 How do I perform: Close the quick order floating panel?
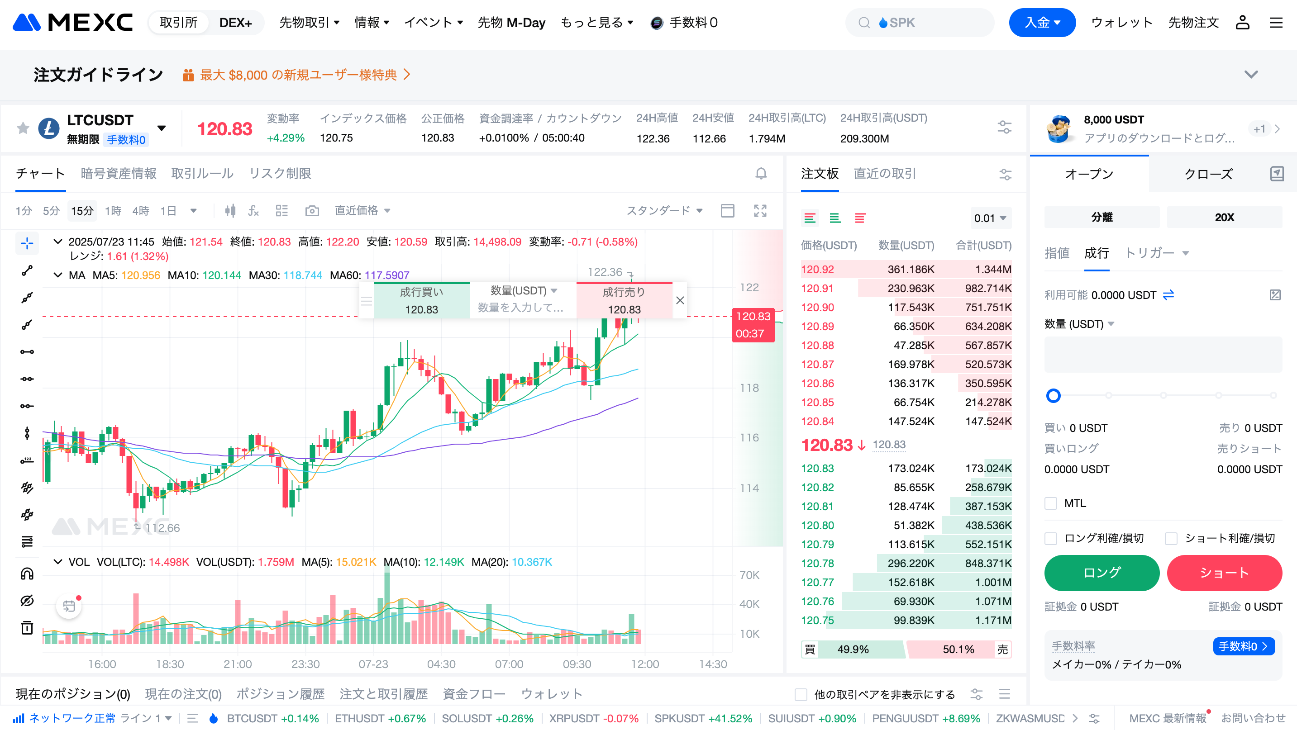[x=680, y=300]
